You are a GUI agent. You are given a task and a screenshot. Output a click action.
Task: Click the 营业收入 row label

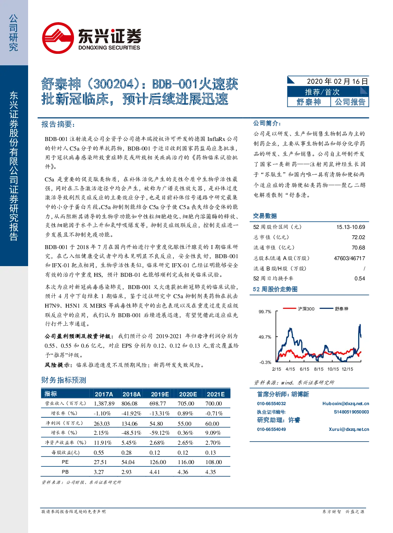(x=65, y=404)
